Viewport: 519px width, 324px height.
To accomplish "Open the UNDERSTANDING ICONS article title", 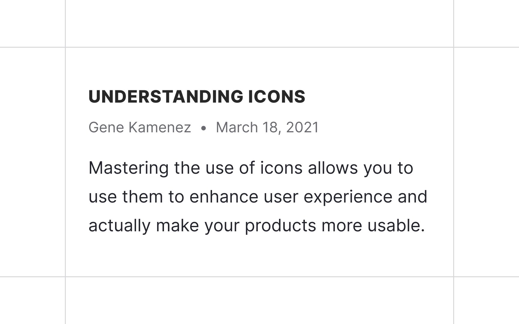I will point(197,97).
